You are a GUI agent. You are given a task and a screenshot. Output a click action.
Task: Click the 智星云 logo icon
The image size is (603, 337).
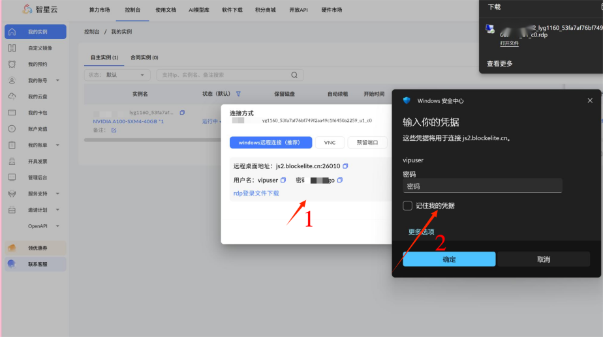(27, 9)
